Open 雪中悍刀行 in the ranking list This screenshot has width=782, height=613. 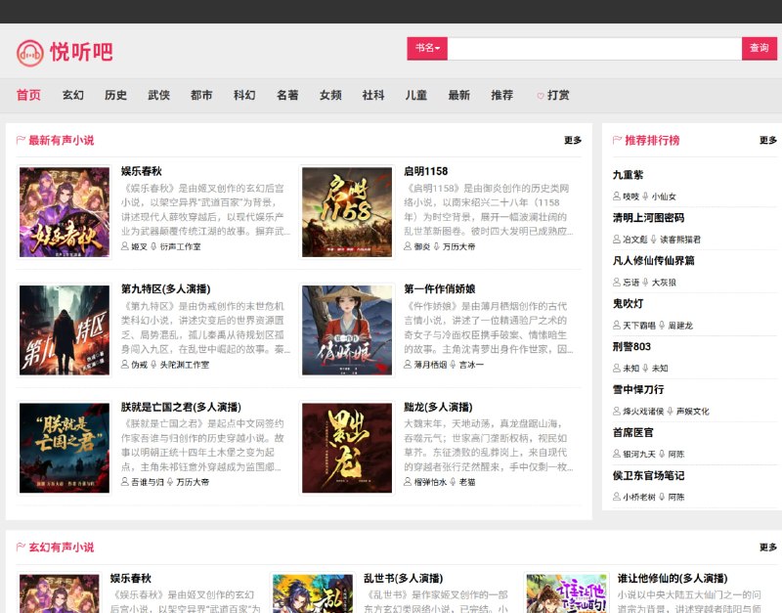(x=638, y=389)
